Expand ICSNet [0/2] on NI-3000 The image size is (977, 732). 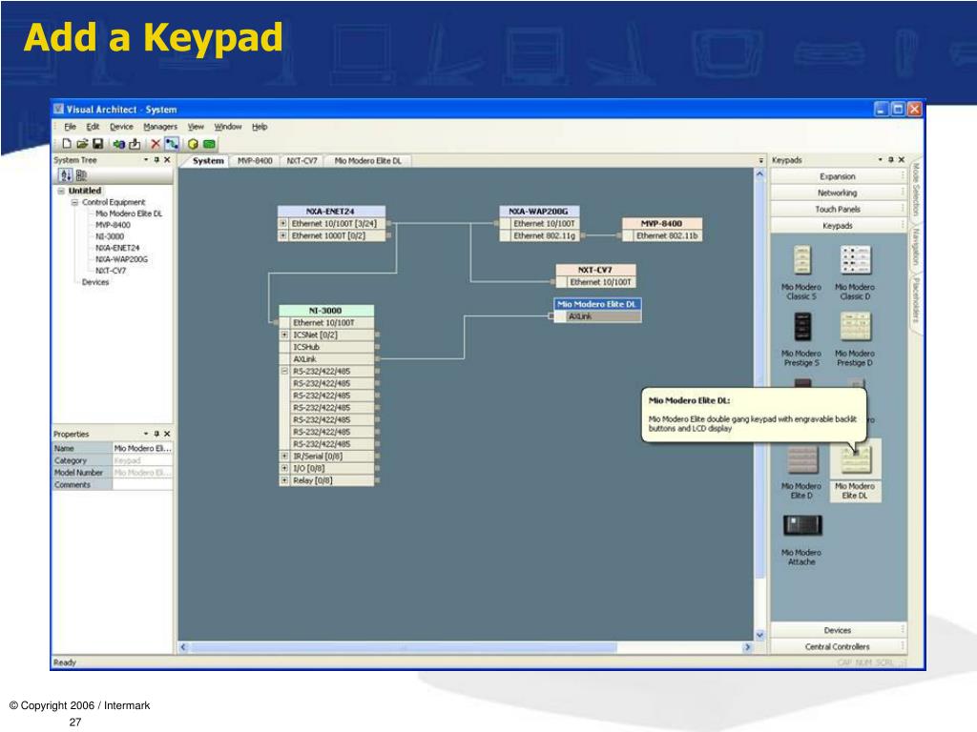tap(284, 335)
